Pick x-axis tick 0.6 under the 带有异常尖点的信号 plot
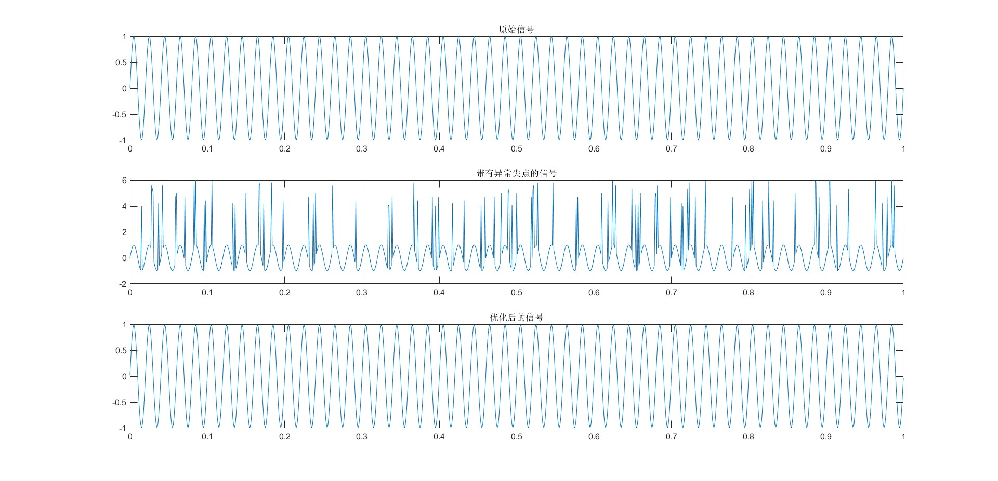998x481 pixels. point(594,293)
